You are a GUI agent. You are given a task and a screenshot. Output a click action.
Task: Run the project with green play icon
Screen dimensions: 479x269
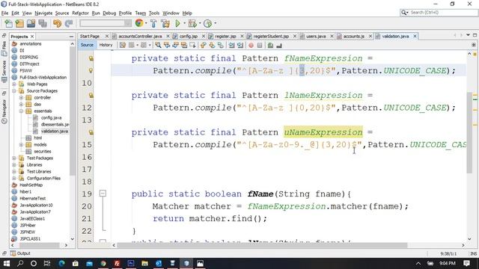pyautogui.click(x=178, y=23)
